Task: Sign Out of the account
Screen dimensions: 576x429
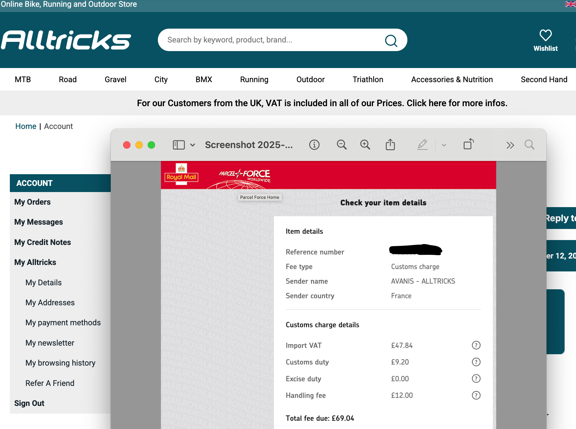Action: pyautogui.click(x=29, y=403)
